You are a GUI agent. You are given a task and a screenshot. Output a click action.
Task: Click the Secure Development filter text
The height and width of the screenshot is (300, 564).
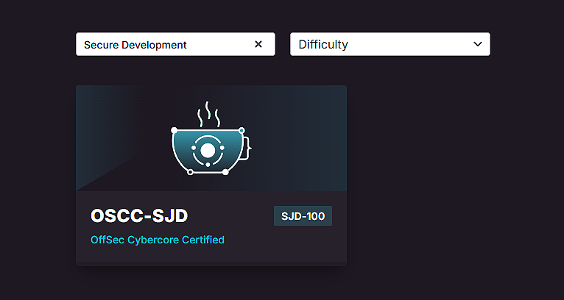pos(135,45)
